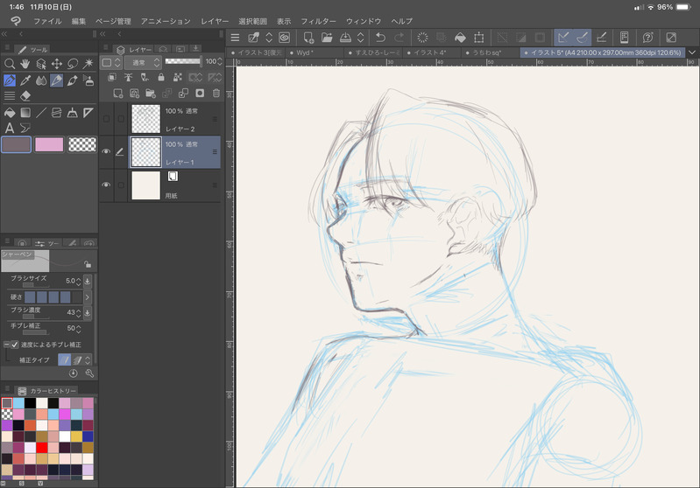Open the 補正タイプ type selector arrows
Viewport: 700px width, 488px height.
tap(88, 359)
